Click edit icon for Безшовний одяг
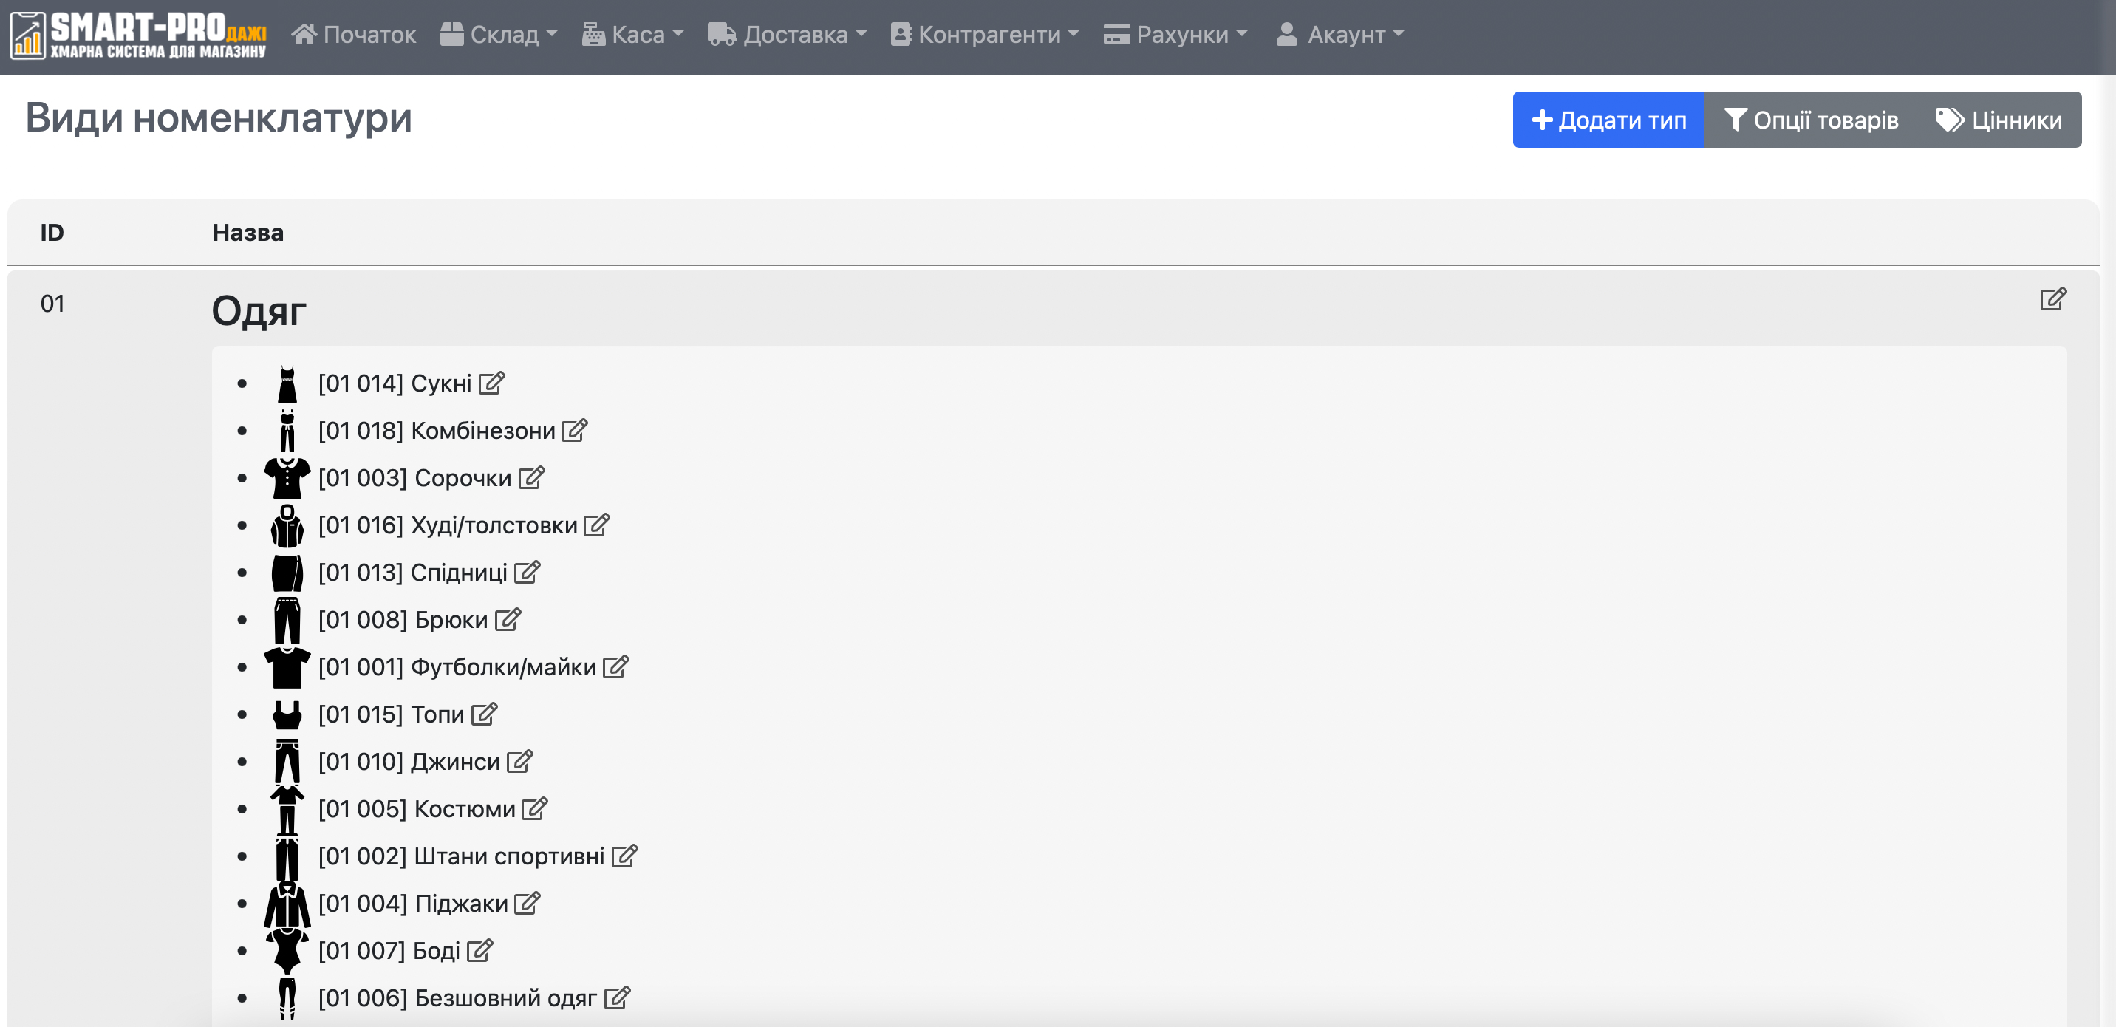 (x=617, y=997)
